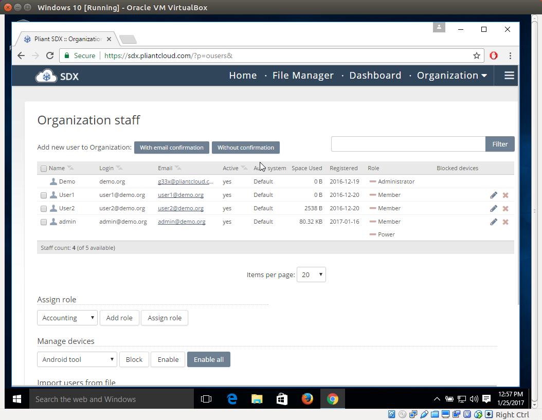This screenshot has width=542, height=420.
Task: Sort by Login column arrows
Action: [119, 168]
